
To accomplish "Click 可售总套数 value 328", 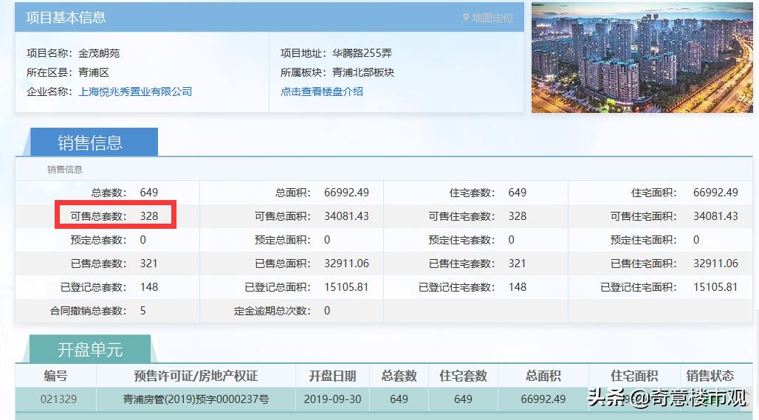I will 149,216.
